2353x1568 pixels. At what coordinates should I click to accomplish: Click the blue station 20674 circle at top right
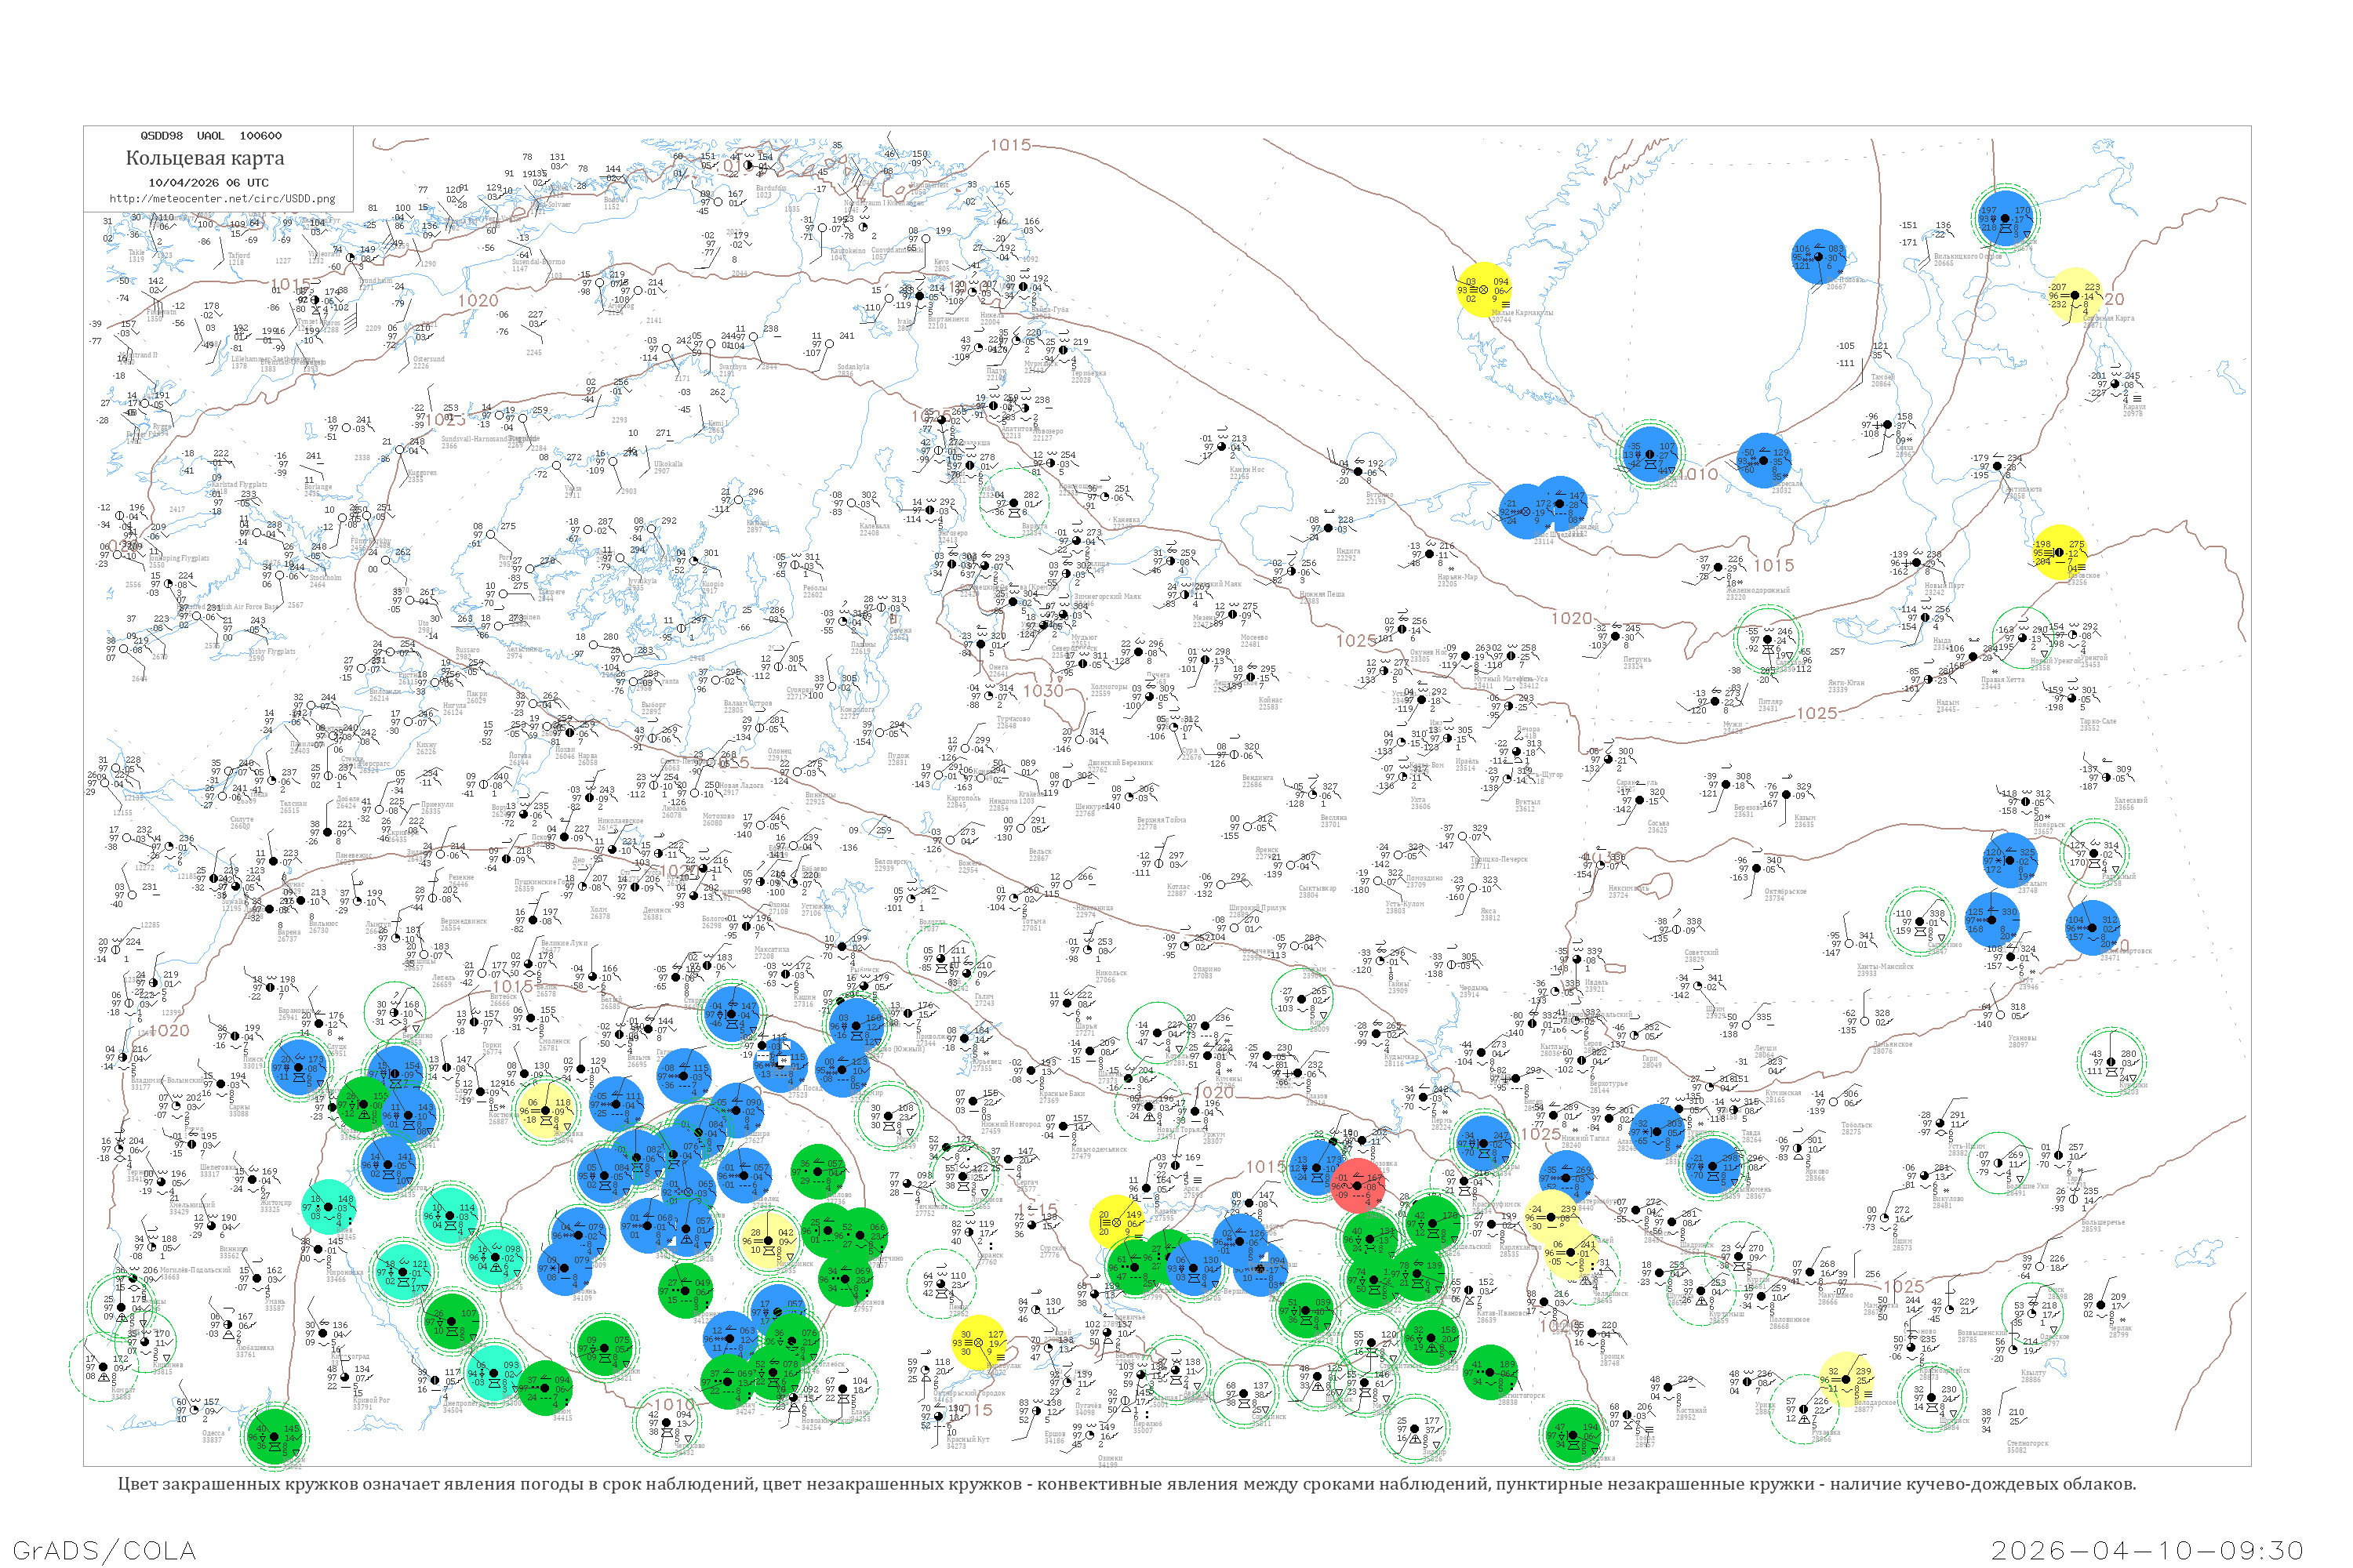(x=2005, y=217)
